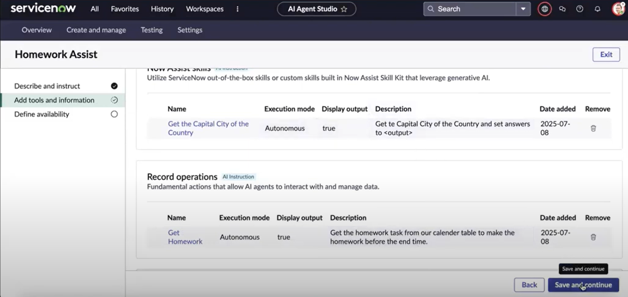Image resolution: width=628 pixels, height=297 pixels.
Task: Open the notifications bell icon
Action: click(597, 9)
